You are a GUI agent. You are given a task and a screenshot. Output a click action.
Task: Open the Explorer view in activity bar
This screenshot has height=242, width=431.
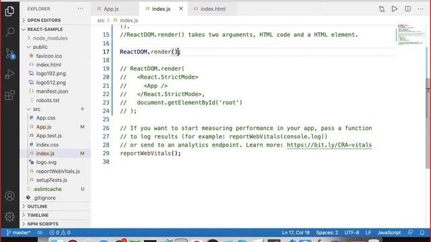(x=9, y=11)
